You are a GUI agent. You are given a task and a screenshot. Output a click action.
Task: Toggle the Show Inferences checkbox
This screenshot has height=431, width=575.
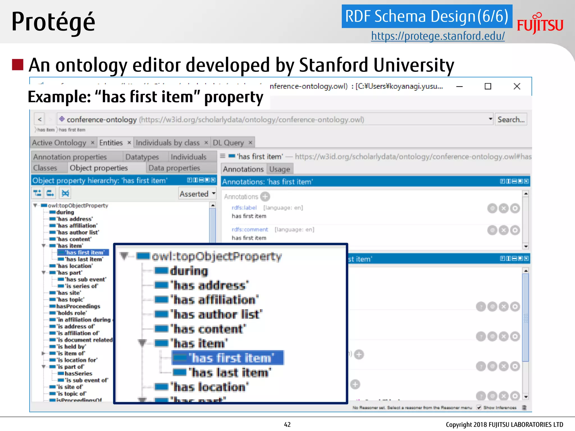pyautogui.click(x=479, y=407)
